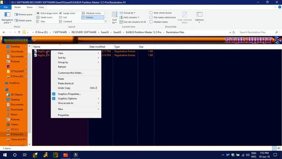The height and width of the screenshot is (159, 282).
Task: Expand the context menu Group by submenu
Action: tap(76, 62)
